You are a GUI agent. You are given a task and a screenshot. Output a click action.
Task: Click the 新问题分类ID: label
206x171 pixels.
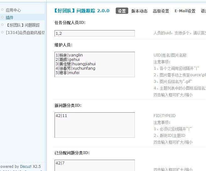pyautogui.click(x=68, y=105)
